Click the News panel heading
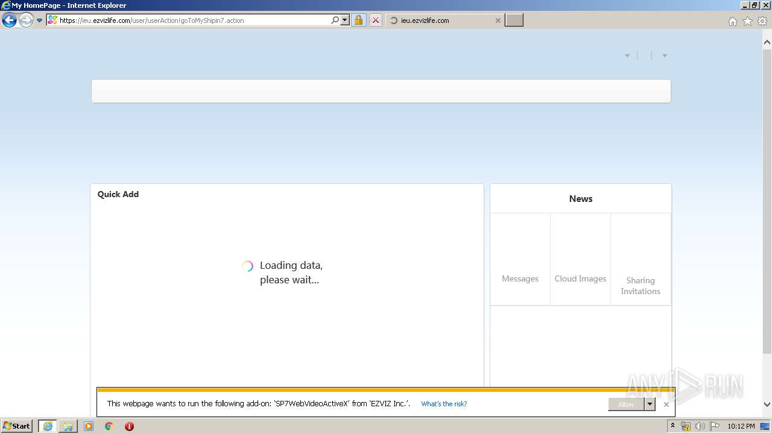The width and height of the screenshot is (772, 434). pos(581,199)
